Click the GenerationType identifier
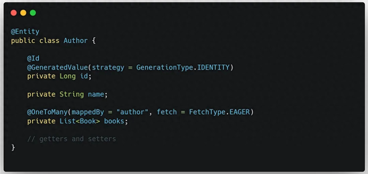 click(x=165, y=67)
